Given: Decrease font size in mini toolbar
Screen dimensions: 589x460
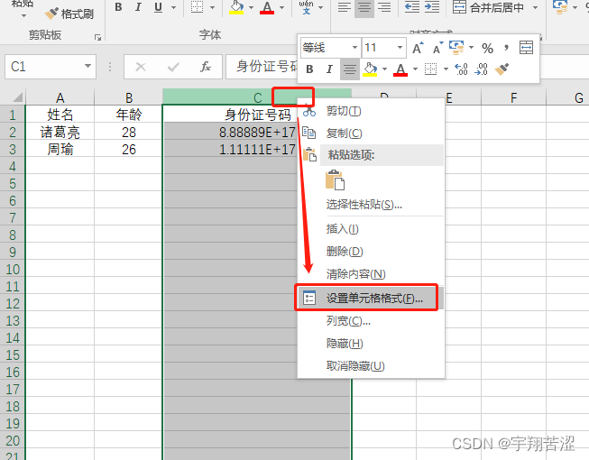Looking at the screenshot, I should tap(437, 48).
